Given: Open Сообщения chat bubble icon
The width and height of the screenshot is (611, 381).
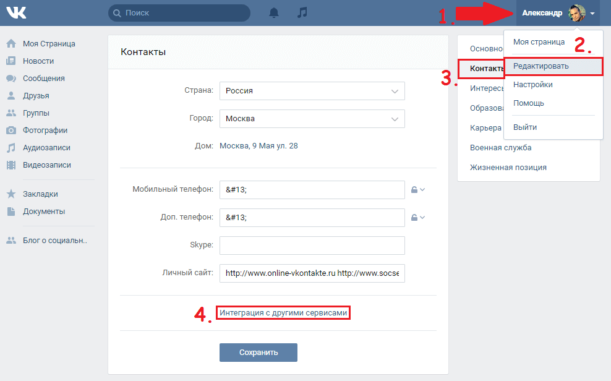Looking at the screenshot, I should tap(11, 79).
